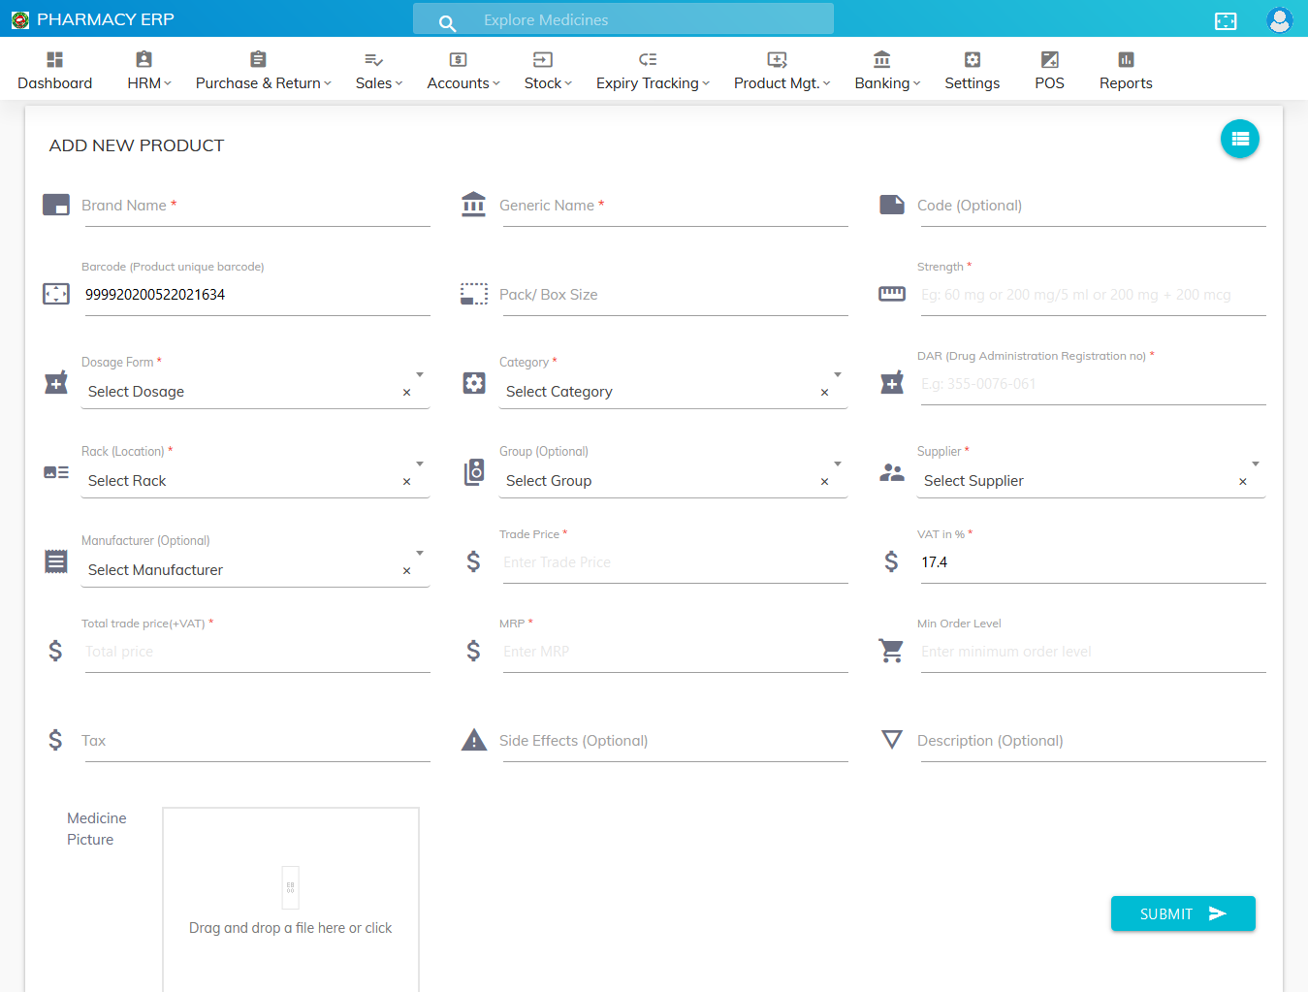Open the HRM menu in the navigation bar
1308x992 pixels.
(x=148, y=69)
